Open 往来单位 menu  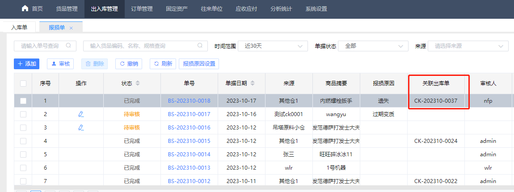click(x=212, y=9)
